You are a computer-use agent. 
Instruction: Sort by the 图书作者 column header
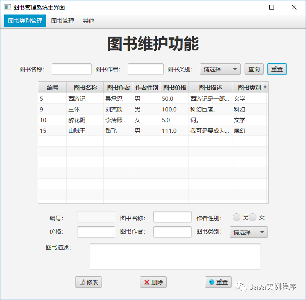(118, 87)
